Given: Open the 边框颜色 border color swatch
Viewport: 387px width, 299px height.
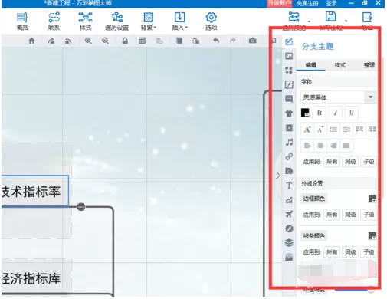Looking at the screenshot, I should click(372, 199).
